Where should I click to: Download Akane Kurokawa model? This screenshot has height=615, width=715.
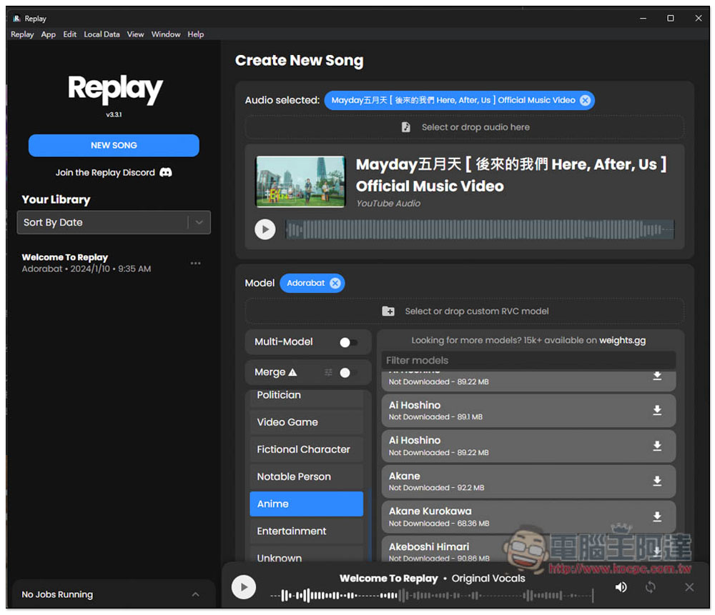656,516
